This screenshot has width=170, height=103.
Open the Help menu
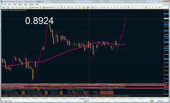tap(37, 4)
